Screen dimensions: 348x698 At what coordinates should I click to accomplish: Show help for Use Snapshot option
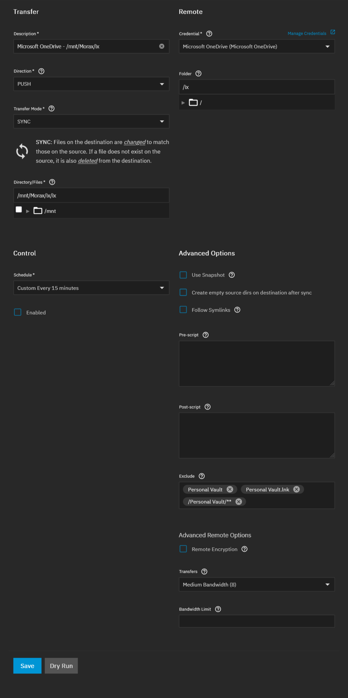pos(232,275)
